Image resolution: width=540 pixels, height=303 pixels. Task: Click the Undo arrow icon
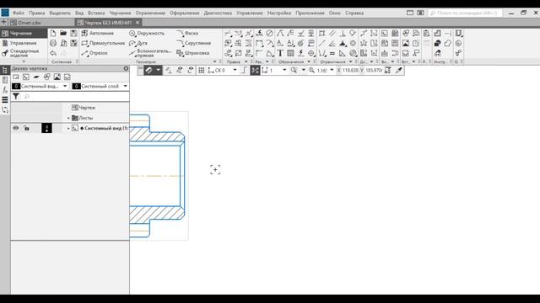click(53, 53)
